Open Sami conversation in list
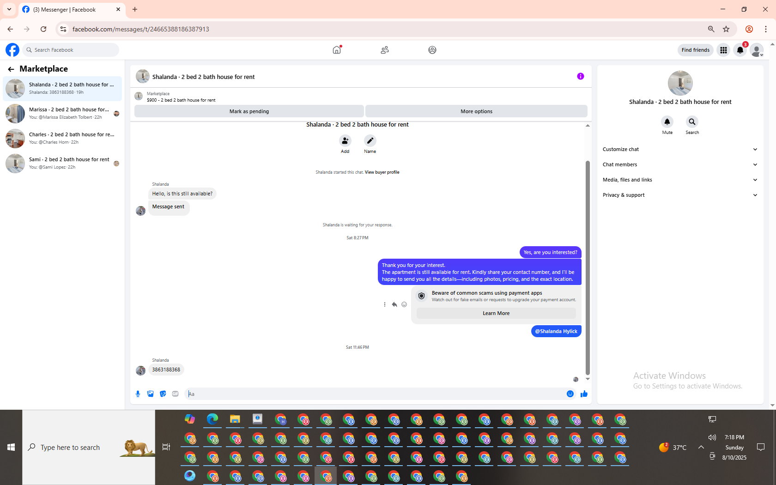 pos(62,163)
